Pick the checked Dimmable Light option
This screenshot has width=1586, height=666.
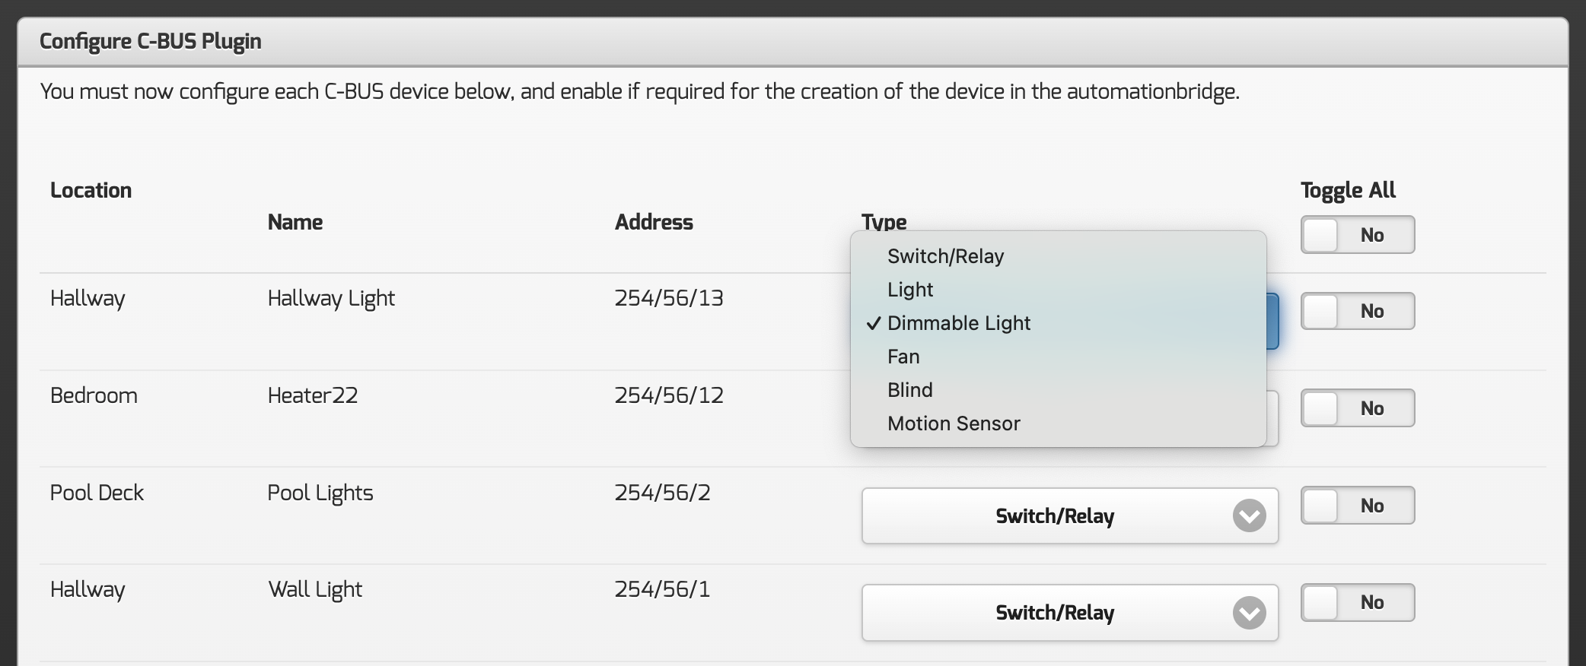point(958,323)
